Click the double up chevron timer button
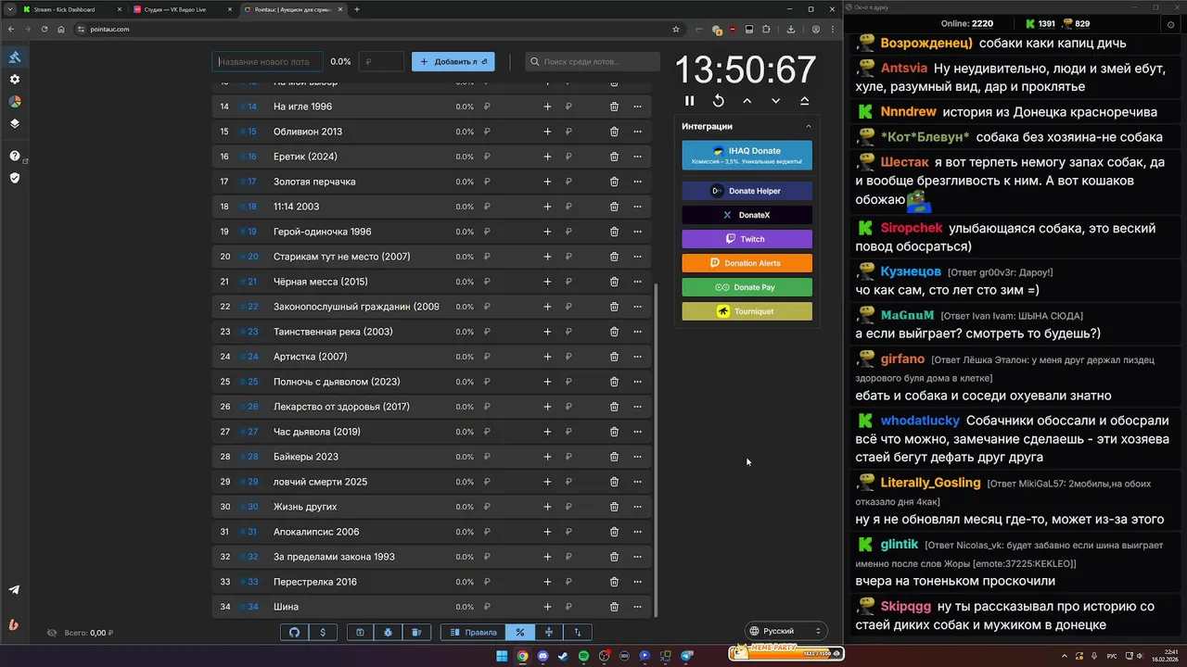This screenshot has width=1187, height=667. [x=804, y=101]
